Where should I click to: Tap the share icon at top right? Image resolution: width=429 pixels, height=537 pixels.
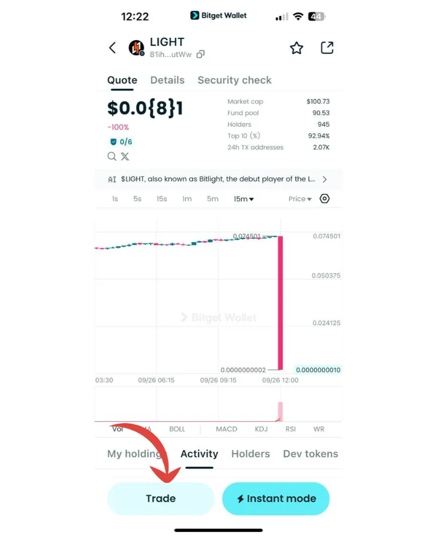click(x=327, y=48)
